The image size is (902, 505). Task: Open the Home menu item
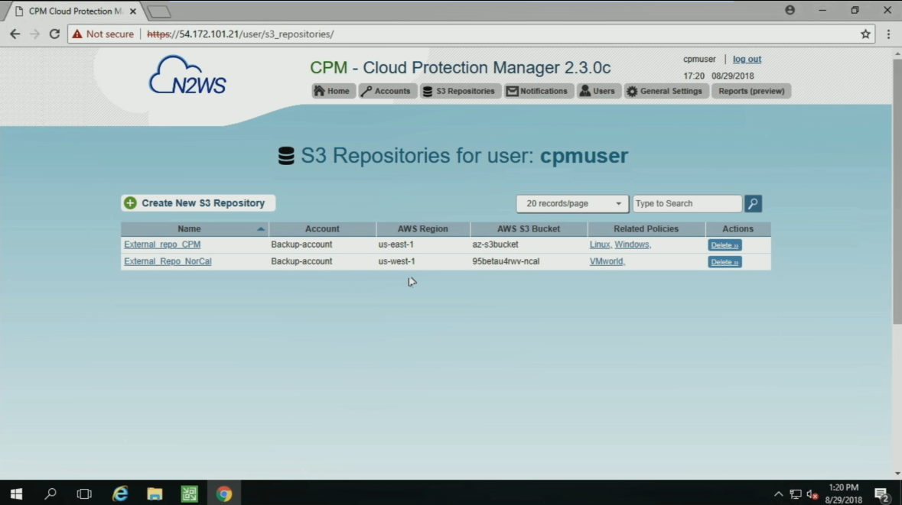tap(333, 91)
